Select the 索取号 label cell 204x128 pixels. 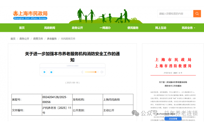27,100
